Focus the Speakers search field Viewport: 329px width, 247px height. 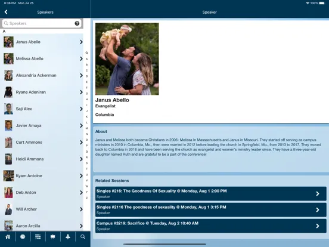click(x=42, y=23)
